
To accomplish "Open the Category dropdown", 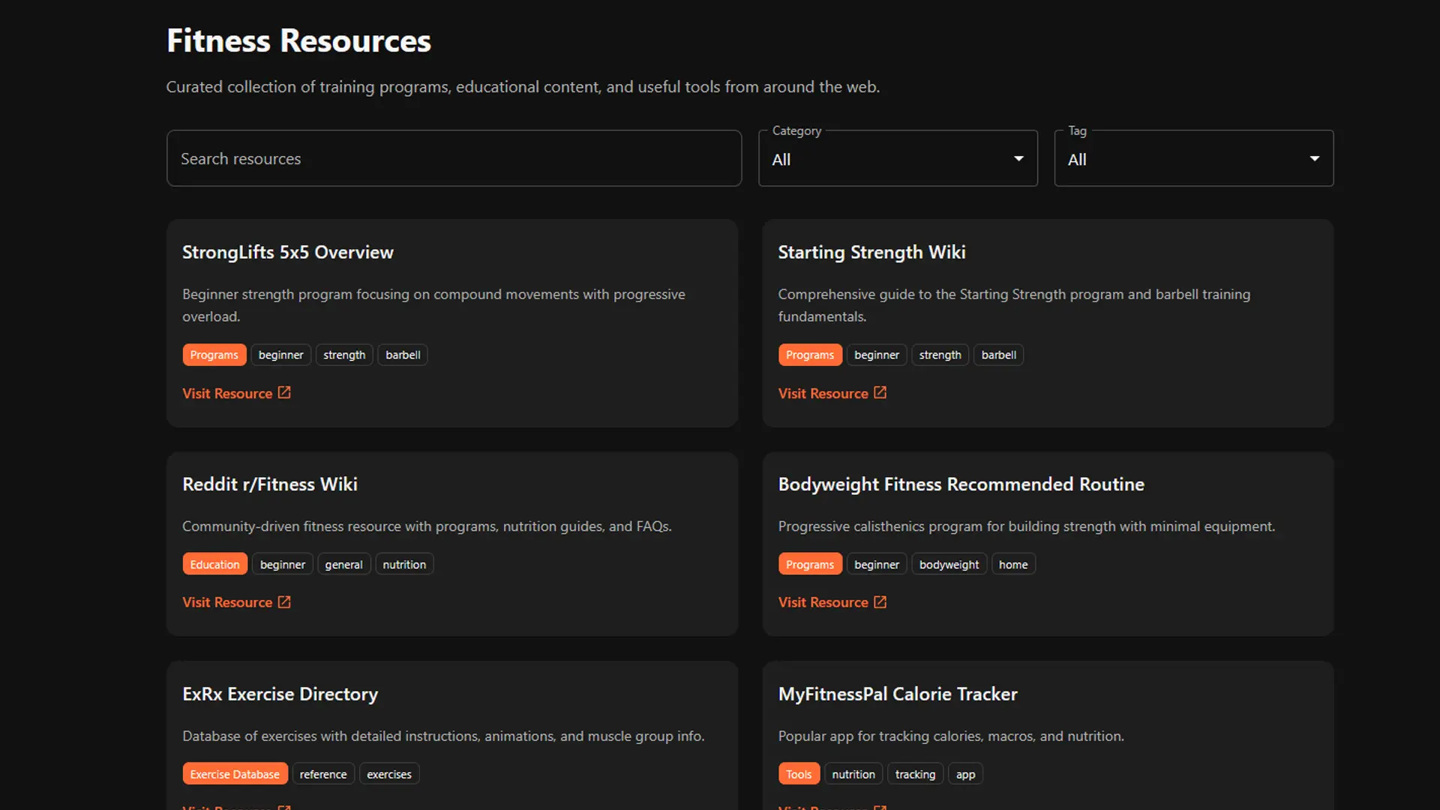I will pyautogui.click(x=898, y=158).
